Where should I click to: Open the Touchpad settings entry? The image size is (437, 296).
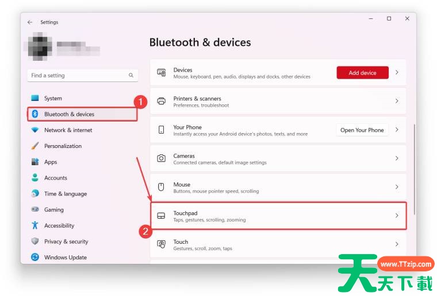tap(278, 216)
